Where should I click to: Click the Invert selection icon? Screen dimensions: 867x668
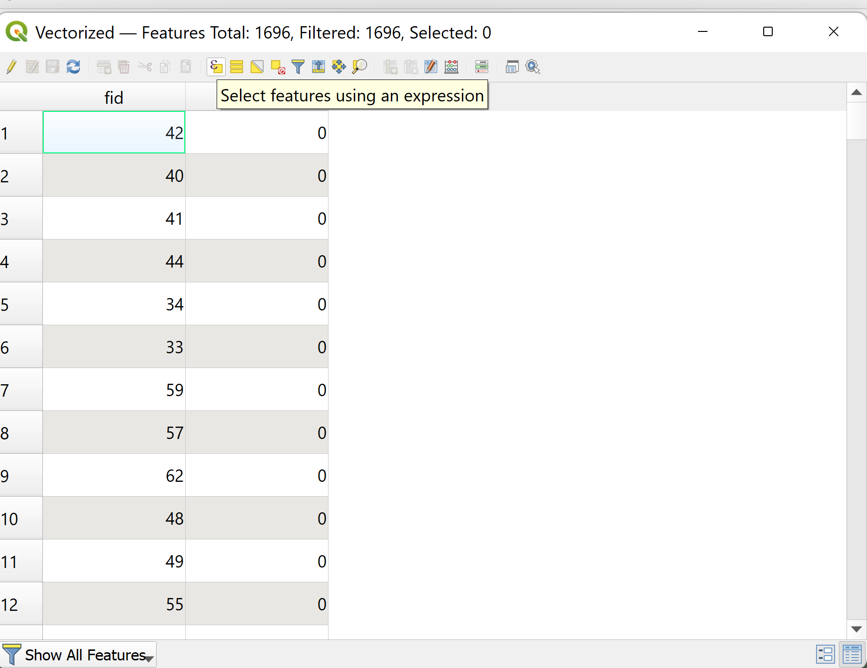click(x=257, y=67)
